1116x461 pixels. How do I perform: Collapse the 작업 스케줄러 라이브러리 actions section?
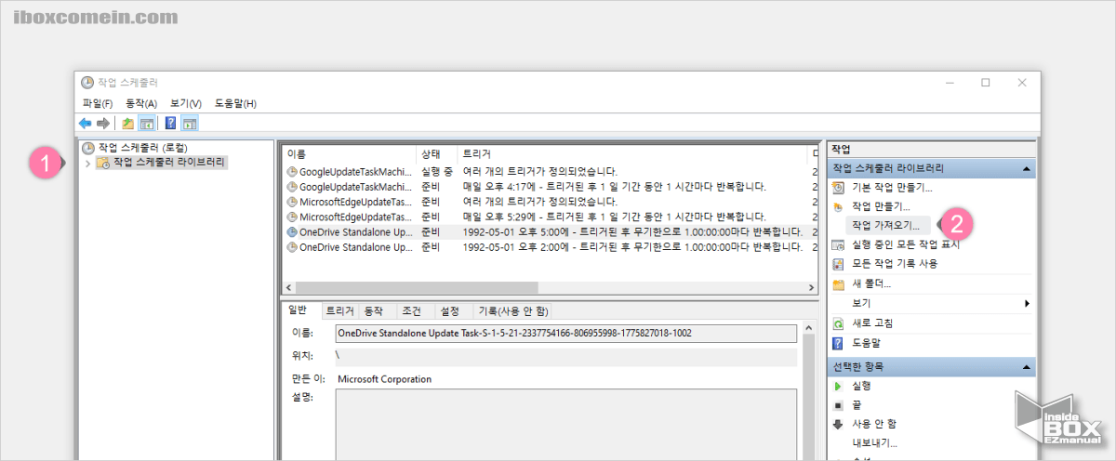1027,169
